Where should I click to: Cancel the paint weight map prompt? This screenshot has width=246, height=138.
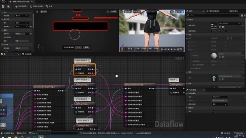[86, 48]
